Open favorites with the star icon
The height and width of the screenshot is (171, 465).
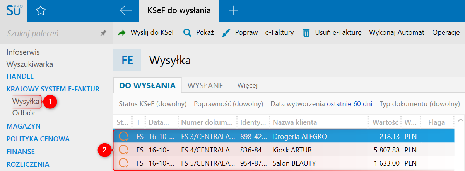point(40,11)
